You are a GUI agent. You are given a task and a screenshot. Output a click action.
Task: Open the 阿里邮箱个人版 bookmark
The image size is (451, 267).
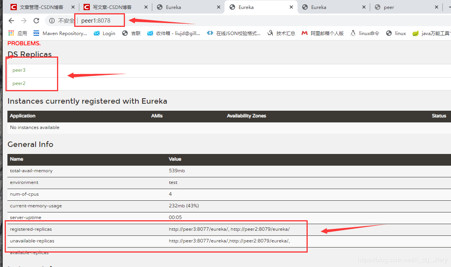coord(323,34)
